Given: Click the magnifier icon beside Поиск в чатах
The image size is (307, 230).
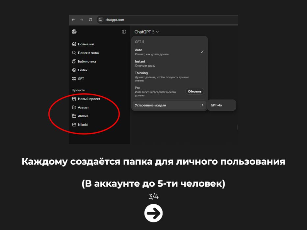Looking at the screenshot, I should click(x=74, y=53).
